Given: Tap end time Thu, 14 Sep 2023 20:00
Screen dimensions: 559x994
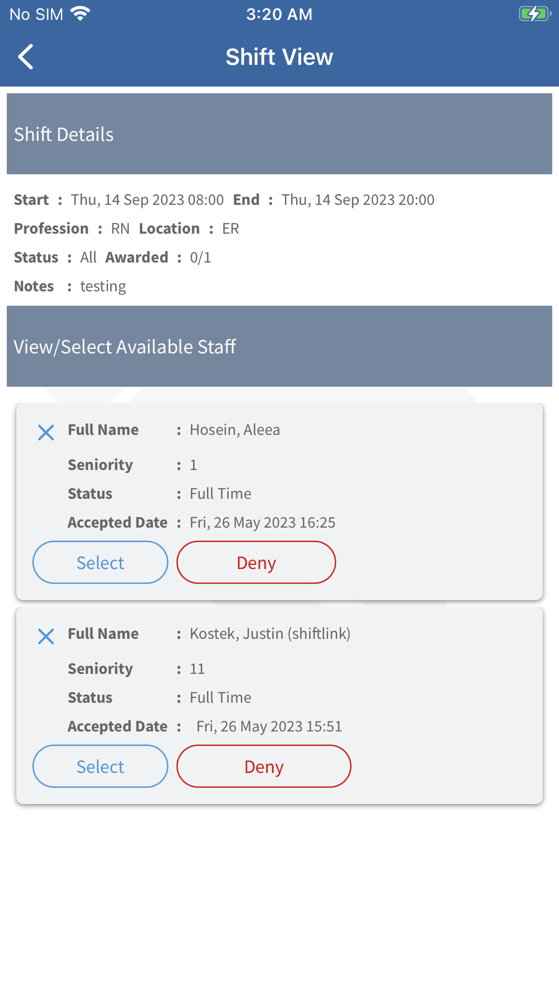Looking at the screenshot, I should pyautogui.click(x=358, y=200).
